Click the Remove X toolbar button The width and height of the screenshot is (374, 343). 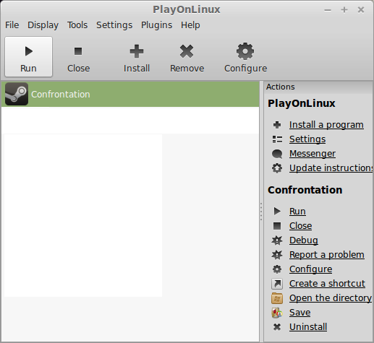[x=187, y=57]
